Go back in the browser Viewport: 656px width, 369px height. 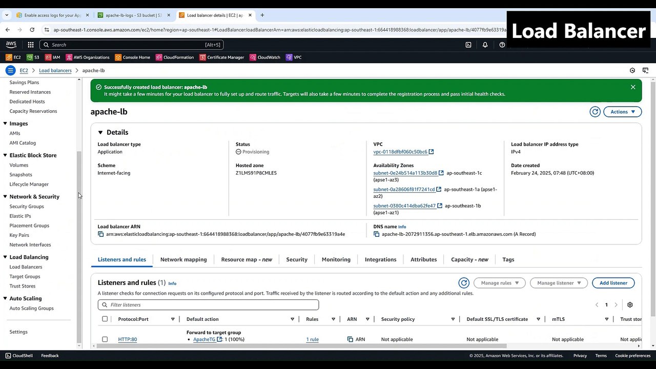pyautogui.click(x=8, y=30)
